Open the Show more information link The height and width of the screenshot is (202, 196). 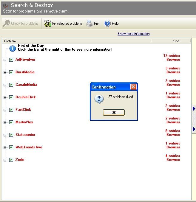click(134, 34)
